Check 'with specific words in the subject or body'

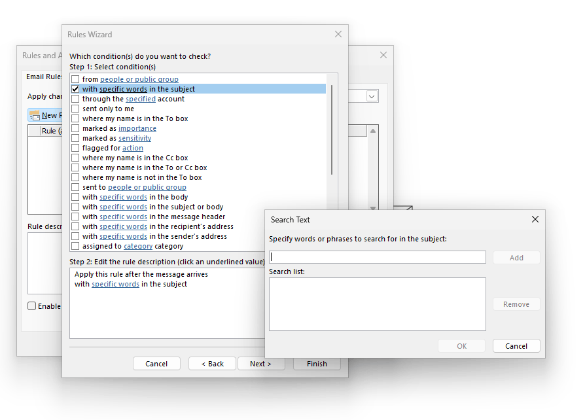(x=75, y=207)
